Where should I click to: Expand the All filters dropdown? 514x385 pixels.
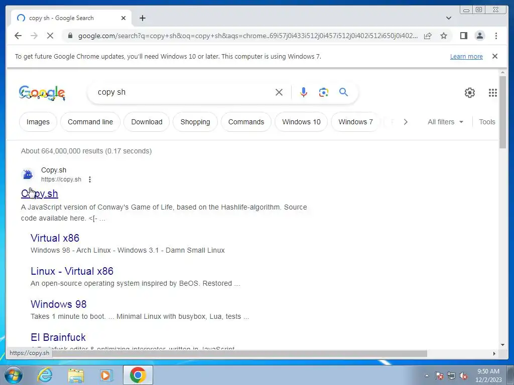(445, 122)
